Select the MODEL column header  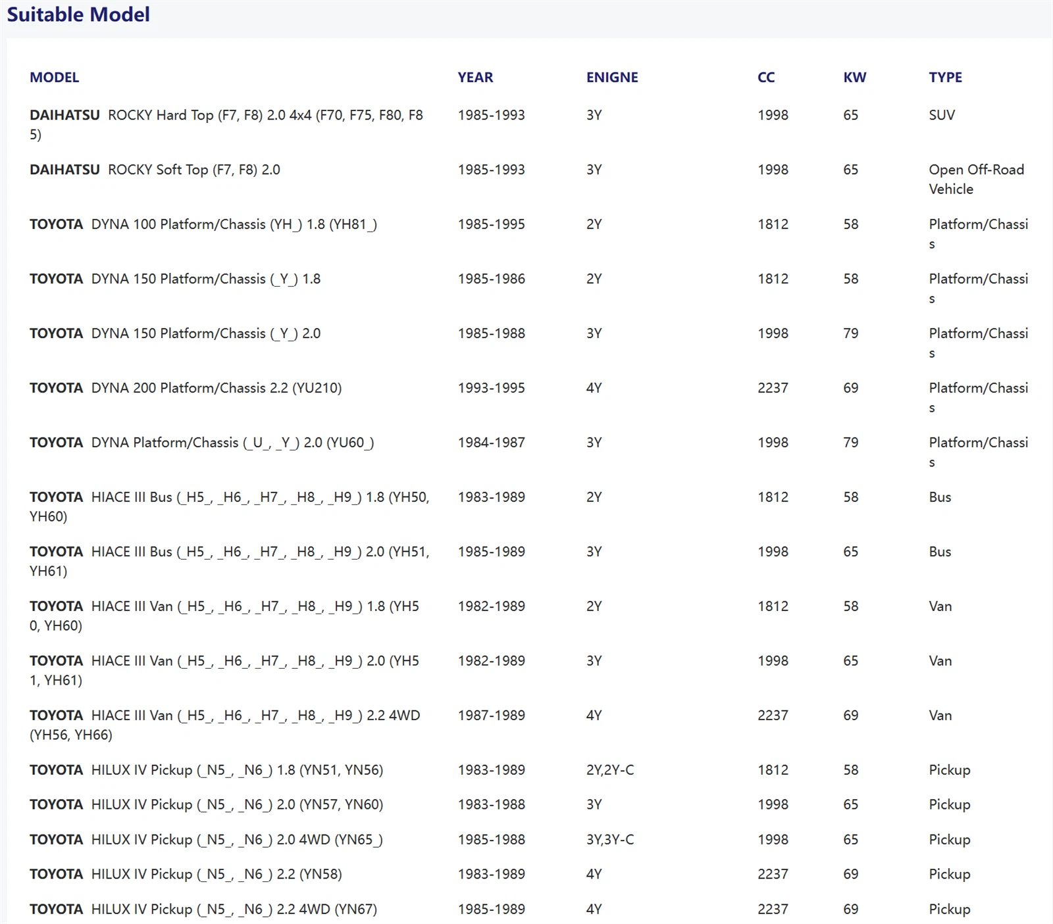(55, 77)
